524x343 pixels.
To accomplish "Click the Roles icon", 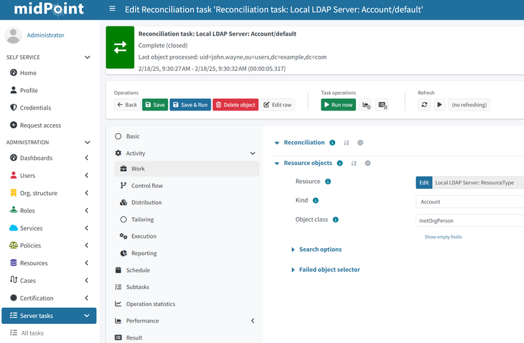I will click(x=14, y=210).
